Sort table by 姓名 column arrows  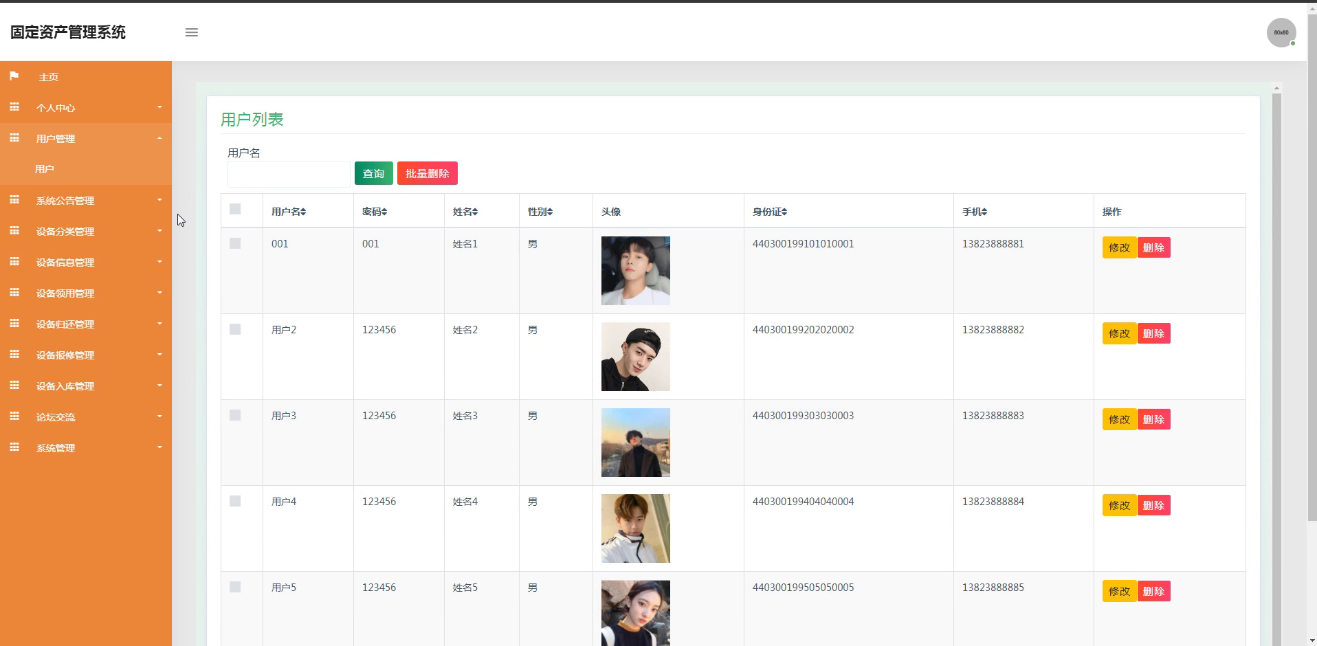coord(475,212)
